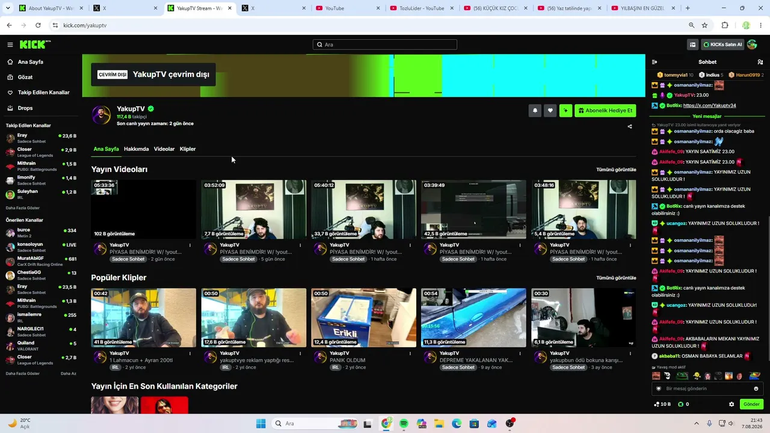Click the KICKs Satın Al button
This screenshot has height=433, width=770.
coord(722,45)
